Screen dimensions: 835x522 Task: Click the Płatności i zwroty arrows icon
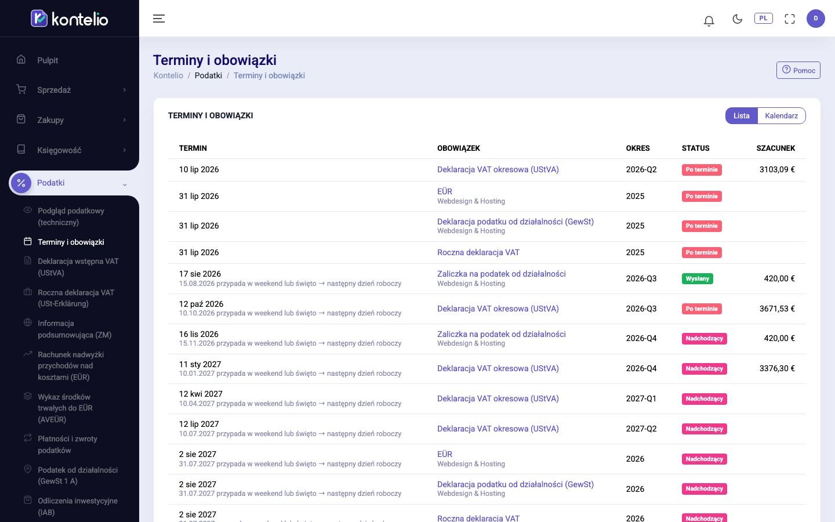(27, 438)
